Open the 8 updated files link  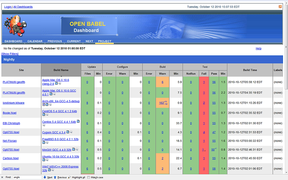87,103
